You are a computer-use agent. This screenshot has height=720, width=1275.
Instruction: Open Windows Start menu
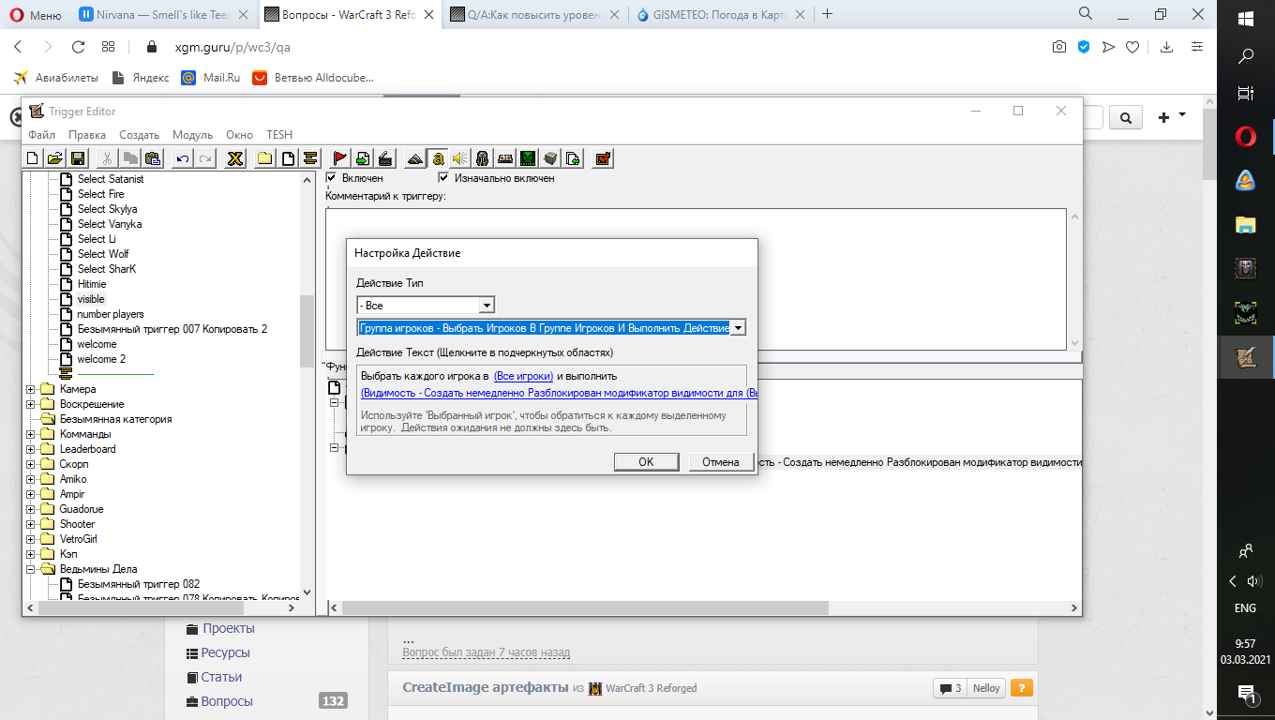point(1246,18)
